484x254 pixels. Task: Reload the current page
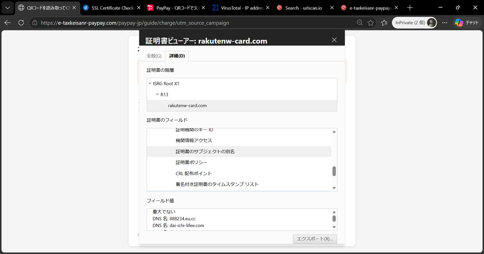pos(21,23)
